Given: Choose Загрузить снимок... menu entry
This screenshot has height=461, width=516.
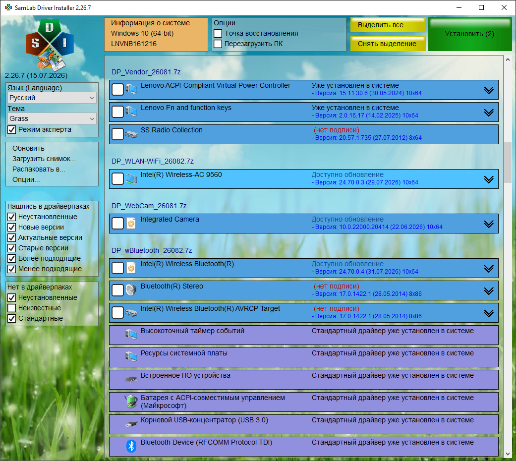Looking at the screenshot, I should [44, 159].
